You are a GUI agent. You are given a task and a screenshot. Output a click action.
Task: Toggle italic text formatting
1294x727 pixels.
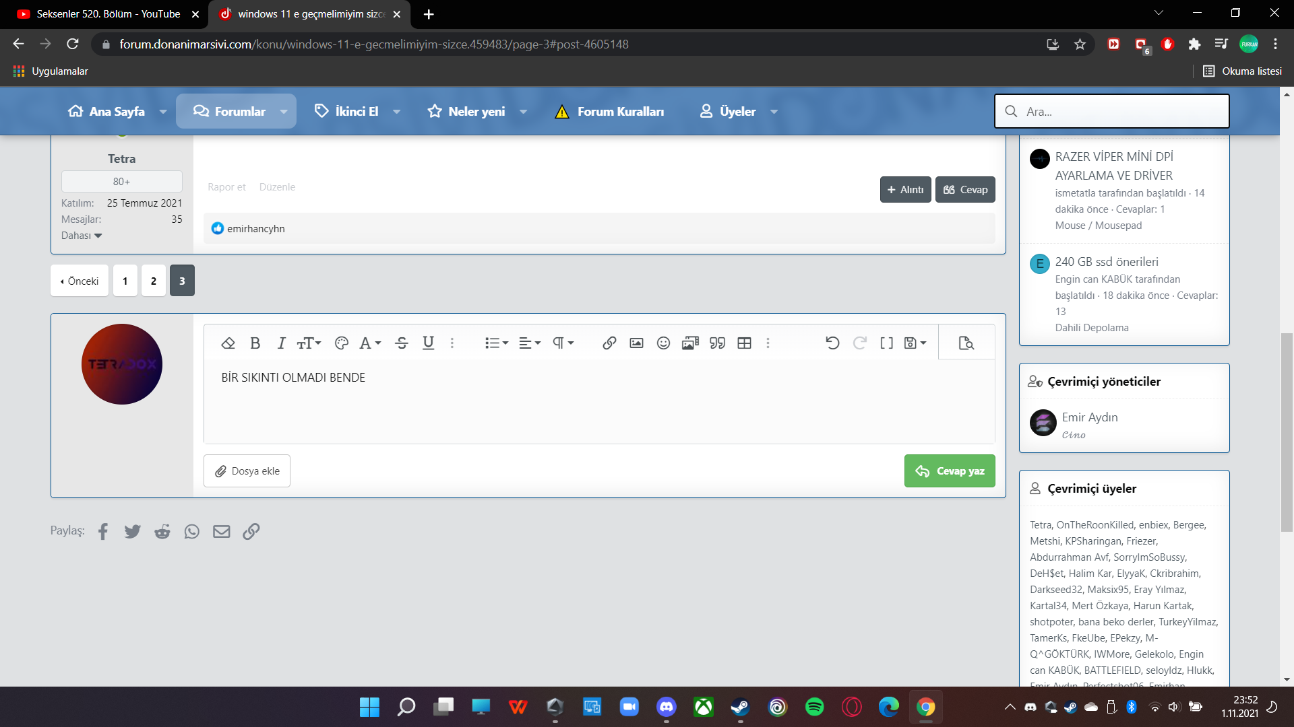click(281, 343)
